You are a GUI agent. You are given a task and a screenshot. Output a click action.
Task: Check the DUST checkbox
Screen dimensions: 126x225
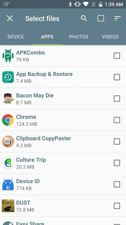(117, 206)
